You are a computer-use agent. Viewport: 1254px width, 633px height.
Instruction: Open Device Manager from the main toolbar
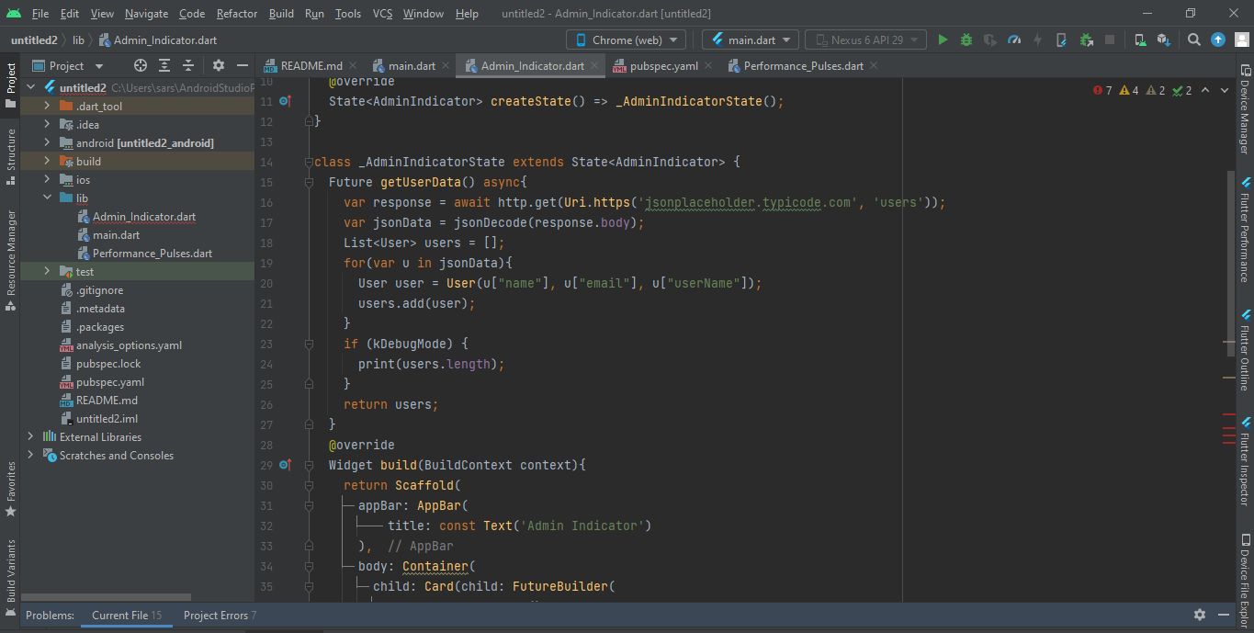(1140, 40)
